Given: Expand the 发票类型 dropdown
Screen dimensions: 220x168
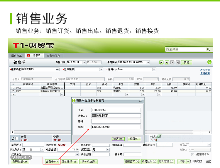Looking at the screenshot, I should click(108, 149).
